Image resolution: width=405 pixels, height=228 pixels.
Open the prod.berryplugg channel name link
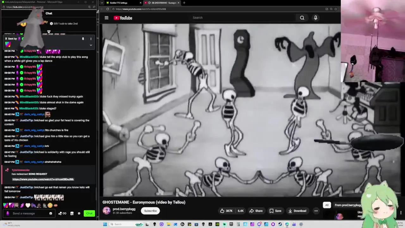point(124,209)
